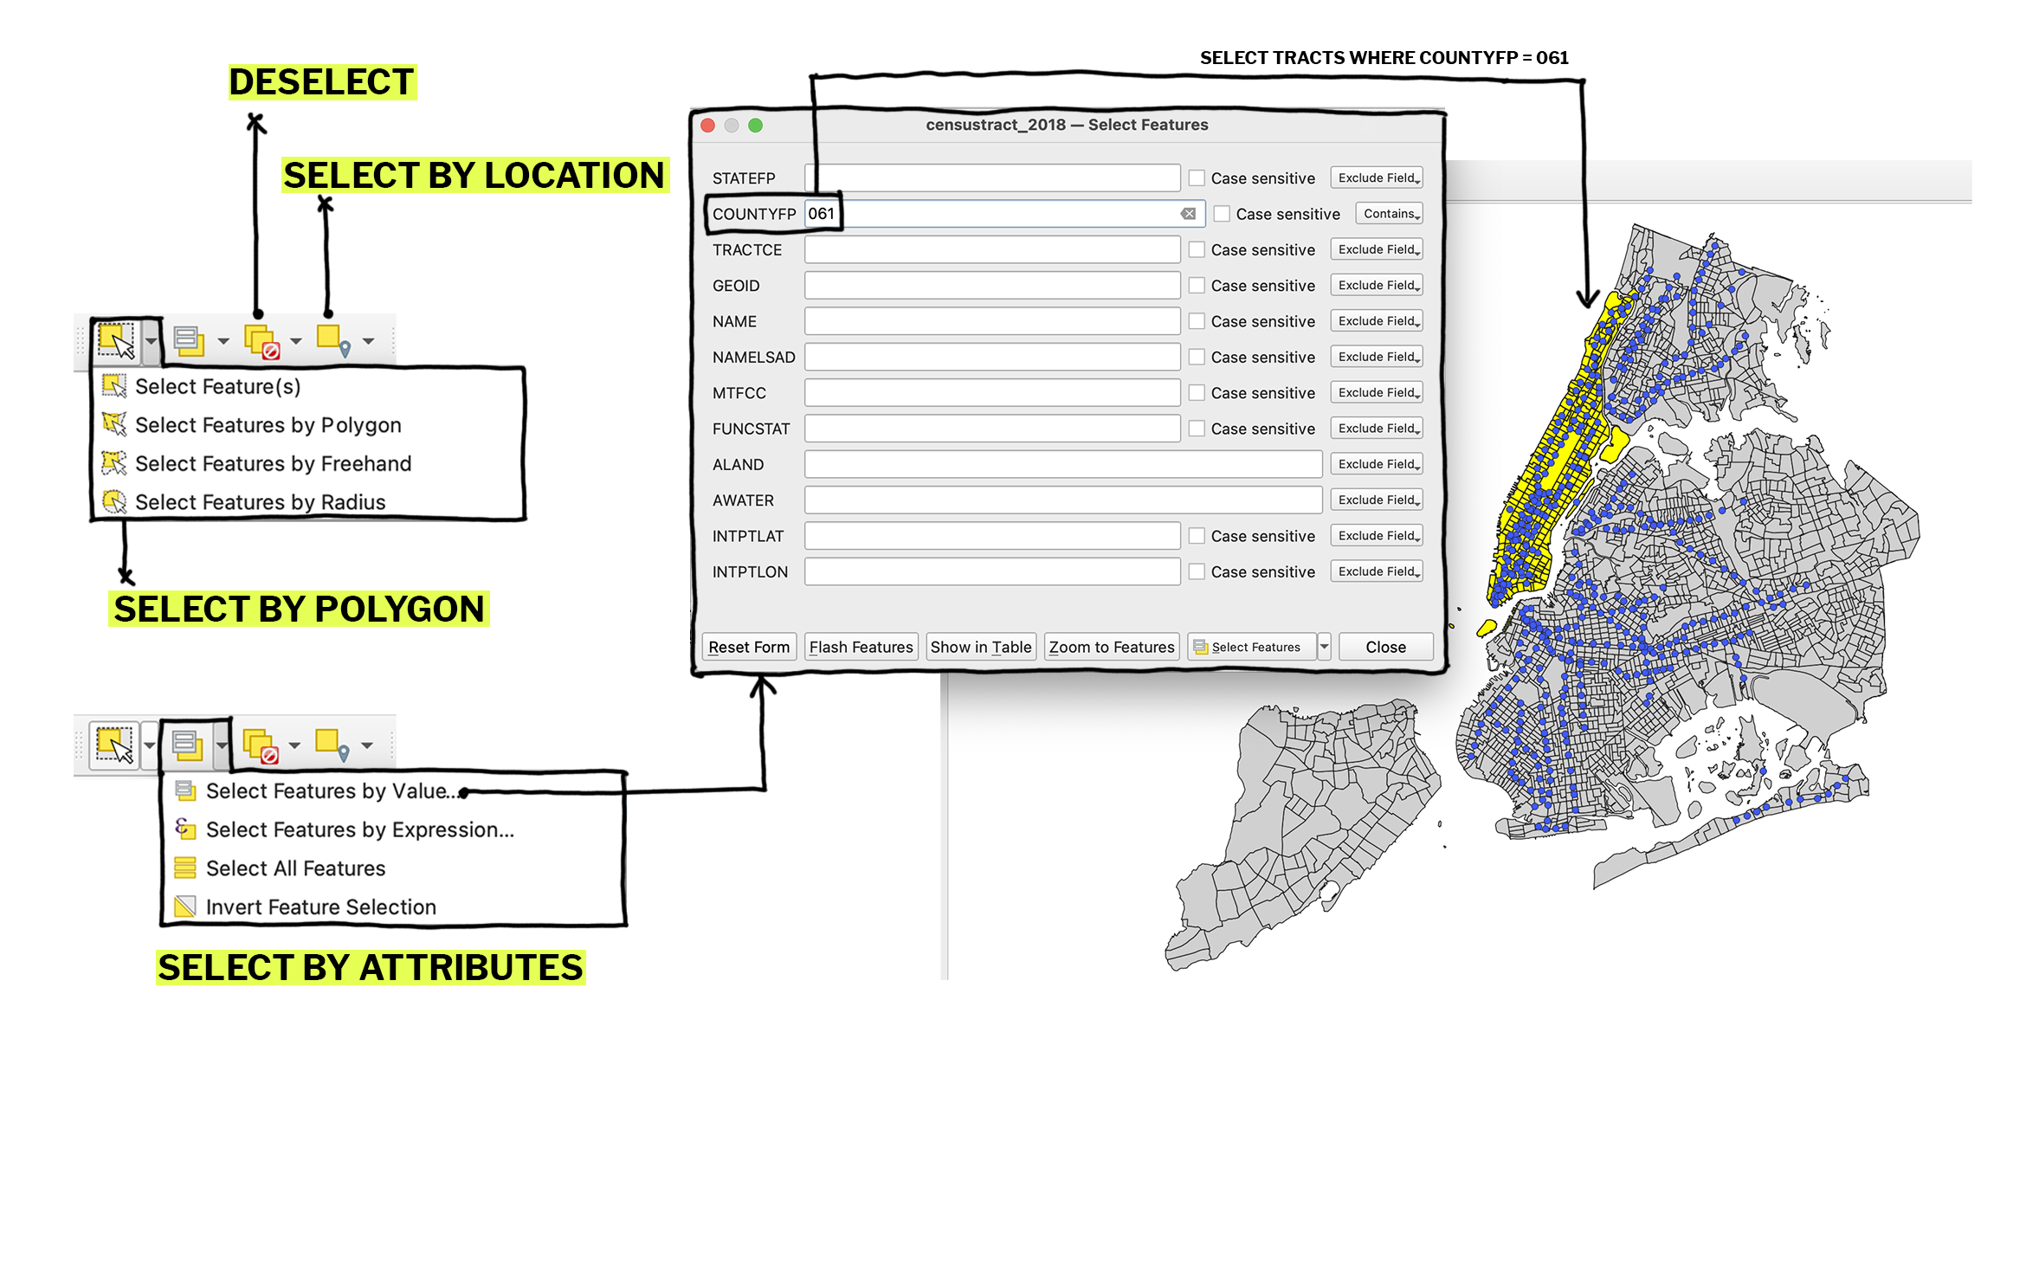Toggle Case sensitive checkbox for COUNTYFP

click(1222, 214)
